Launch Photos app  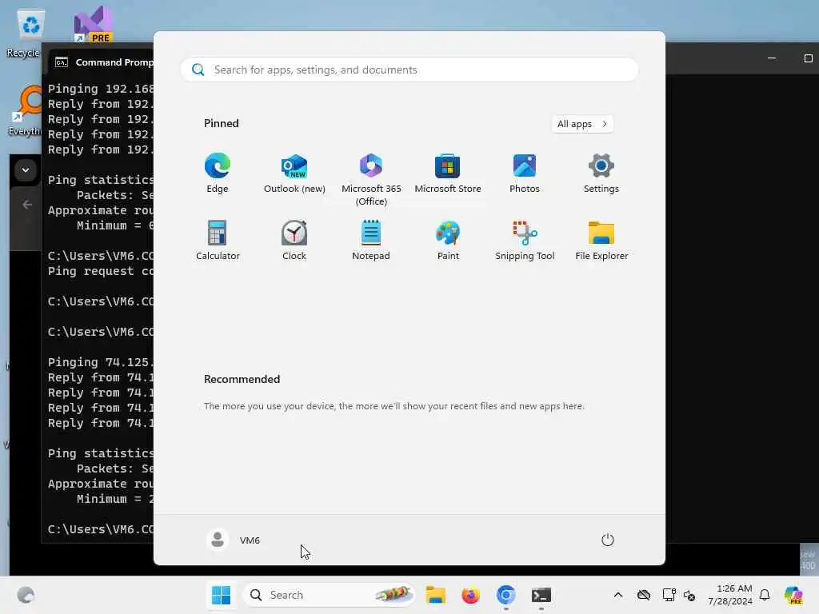point(525,173)
